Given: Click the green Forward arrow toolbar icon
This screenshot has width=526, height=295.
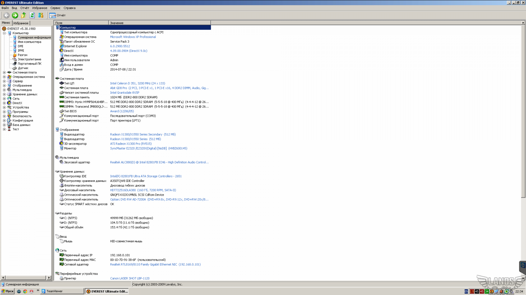Looking at the screenshot, I should [15, 15].
